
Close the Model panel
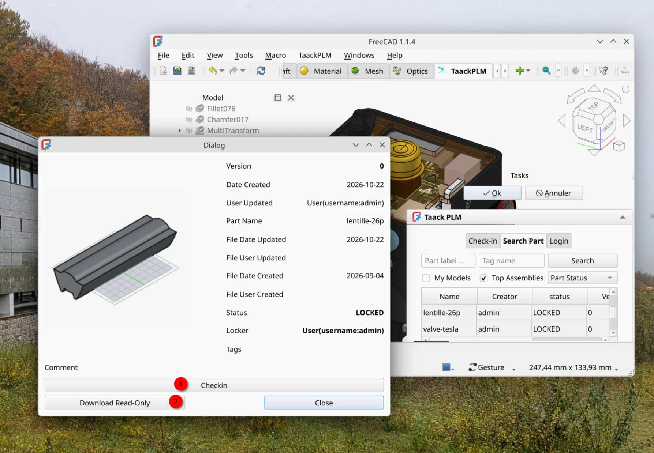tap(291, 98)
